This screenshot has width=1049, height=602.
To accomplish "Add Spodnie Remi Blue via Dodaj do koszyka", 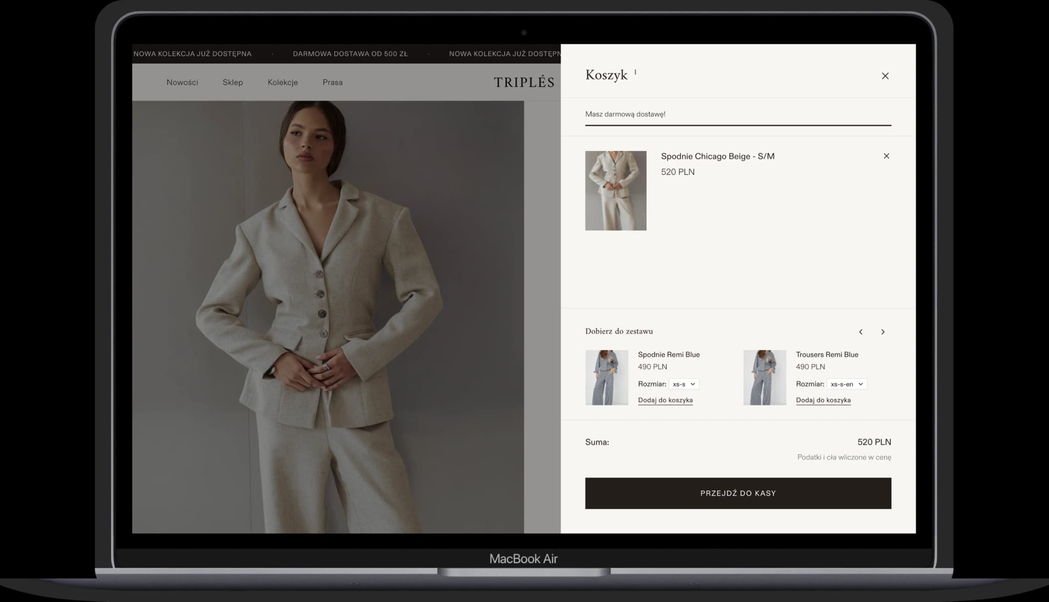I will 665,400.
